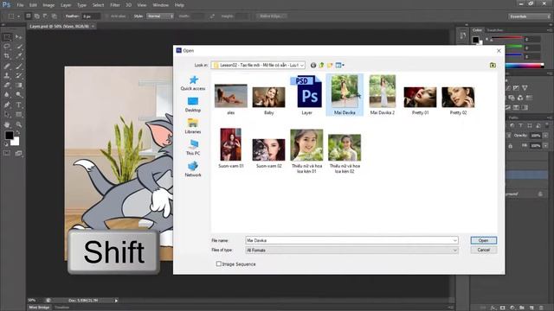Switch to the Mini Bridge tab
Viewport: 554px width, 311px height.
(39, 308)
